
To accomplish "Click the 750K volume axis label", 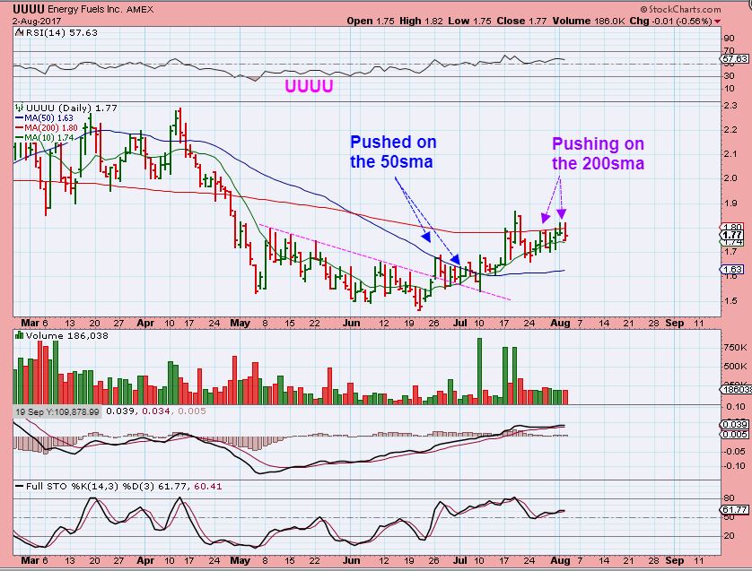I will [735, 347].
